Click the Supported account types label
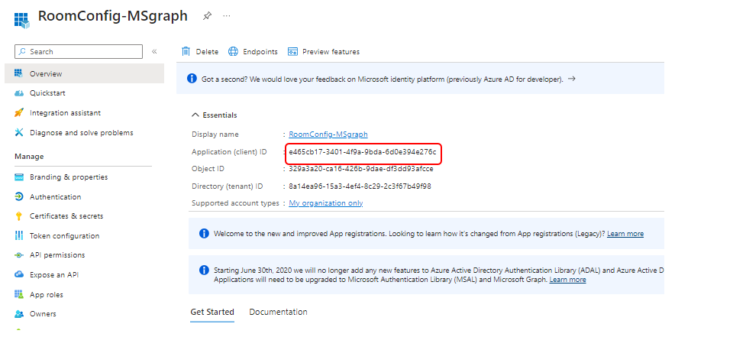This screenshot has height=337, width=733. pos(235,203)
